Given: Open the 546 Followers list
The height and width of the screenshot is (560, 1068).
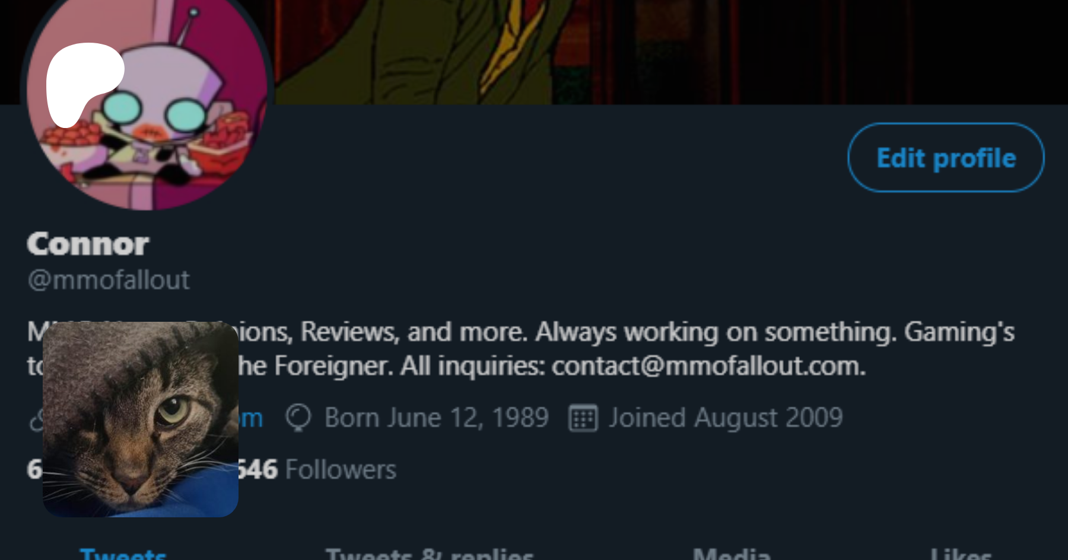Looking at the screenshot, I should pyautogui.click(x=317, y=469).
